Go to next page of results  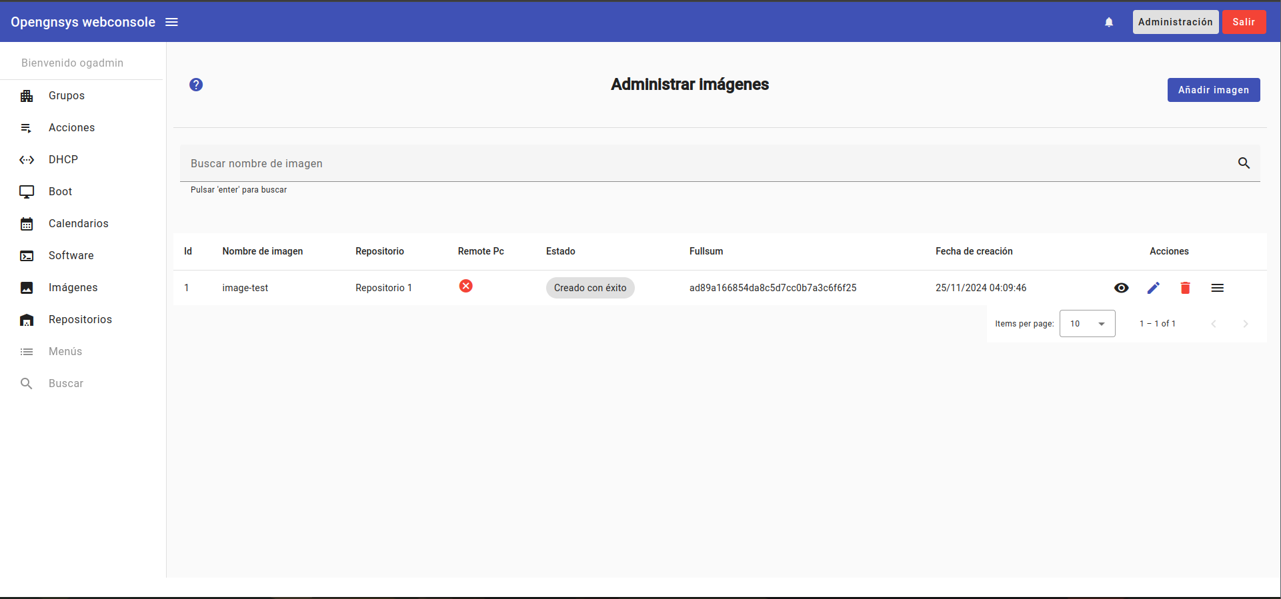tap(1245, 324)
